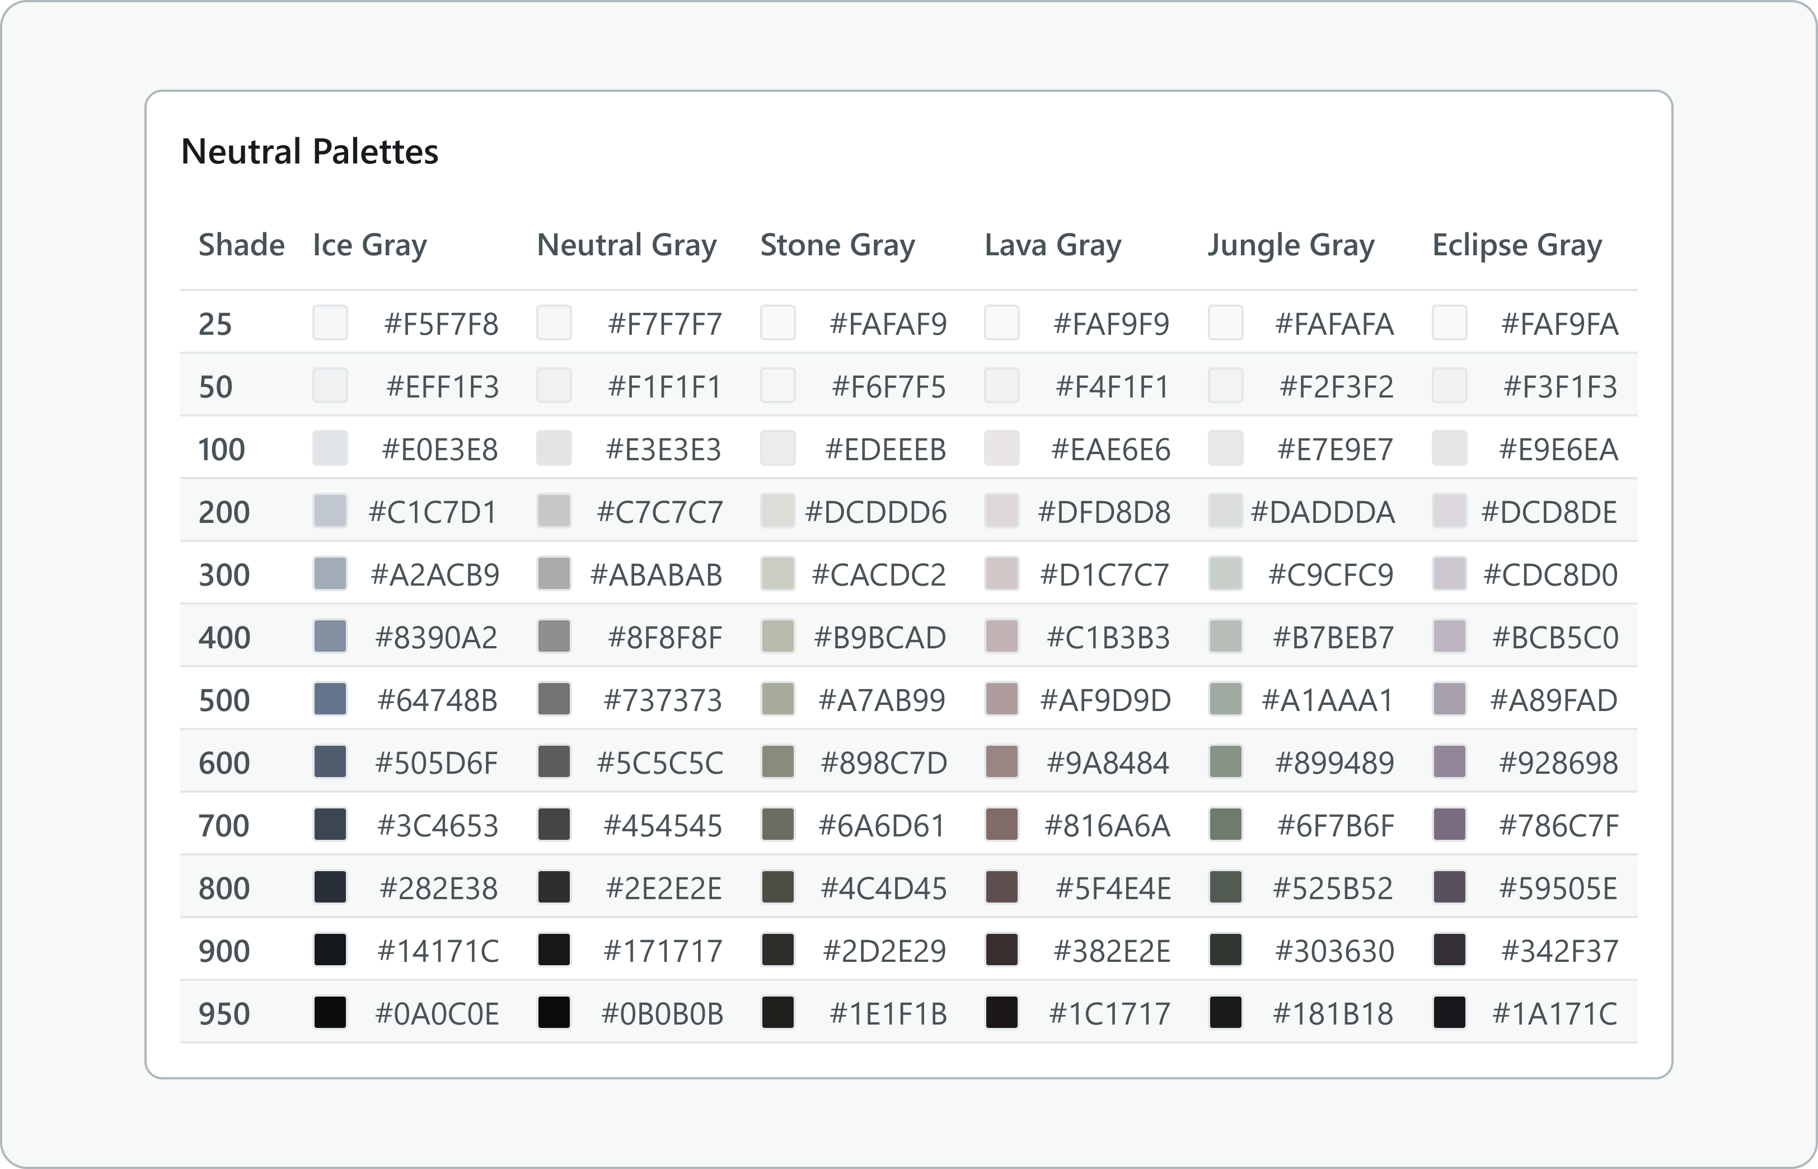Select the shade label 50
The width and height of the screenshot is (1818, 1169).
(x=215, y=387)
